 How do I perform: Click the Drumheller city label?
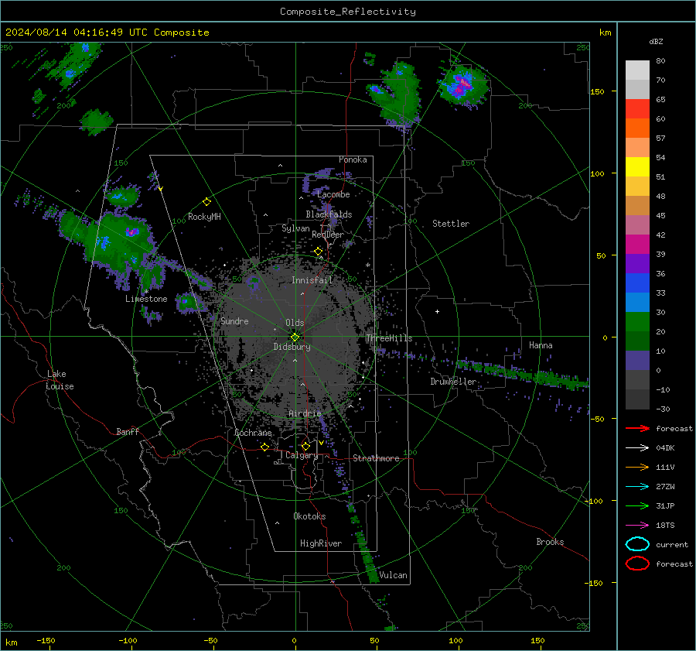pyautogui.click(x=453, y=382)
